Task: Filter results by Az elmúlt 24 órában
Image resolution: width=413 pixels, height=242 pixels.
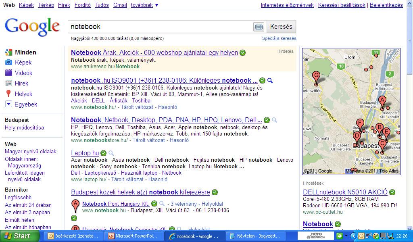Action: (28, 205)
